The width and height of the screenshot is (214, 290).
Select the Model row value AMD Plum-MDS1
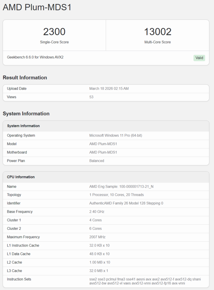[103, 144]
